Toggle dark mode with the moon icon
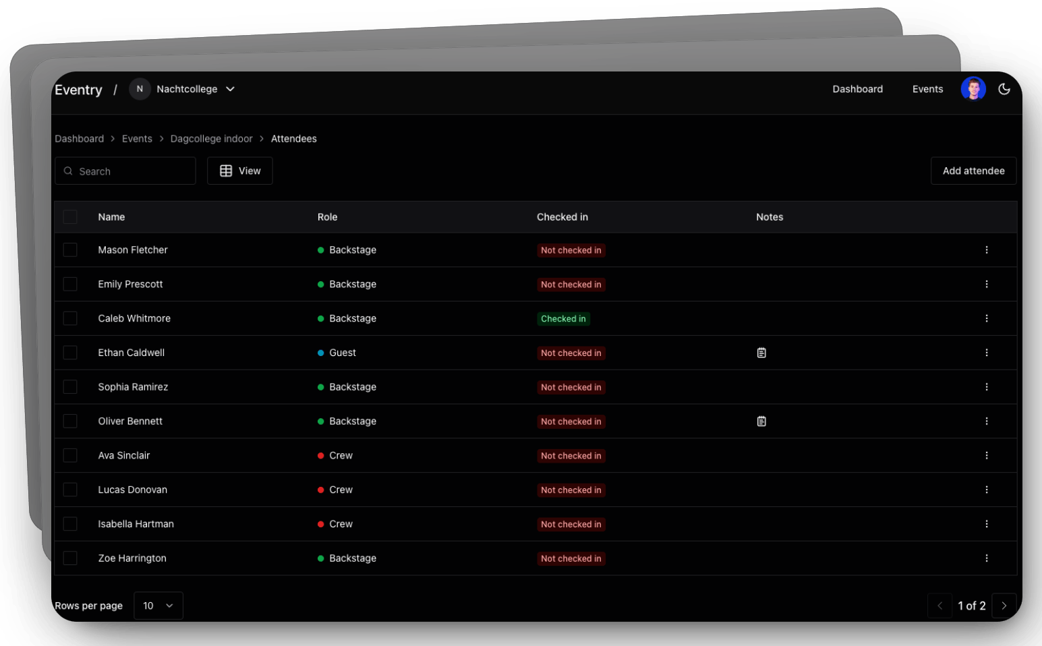 (x=1004, y=88)
